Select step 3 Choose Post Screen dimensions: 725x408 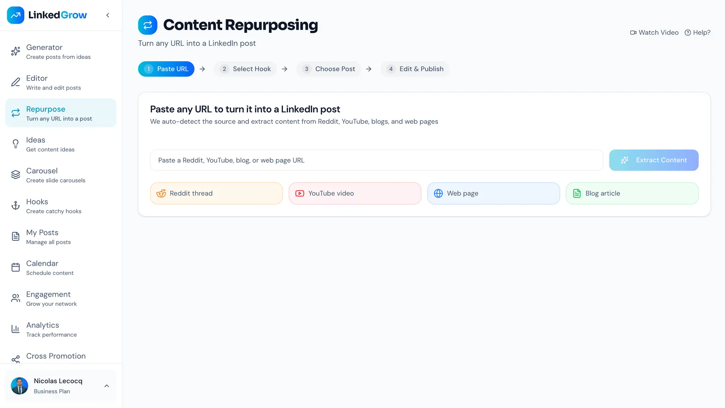coord(329,69)
